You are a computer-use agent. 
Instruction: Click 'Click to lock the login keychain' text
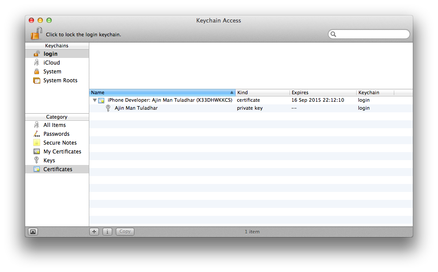84,34
